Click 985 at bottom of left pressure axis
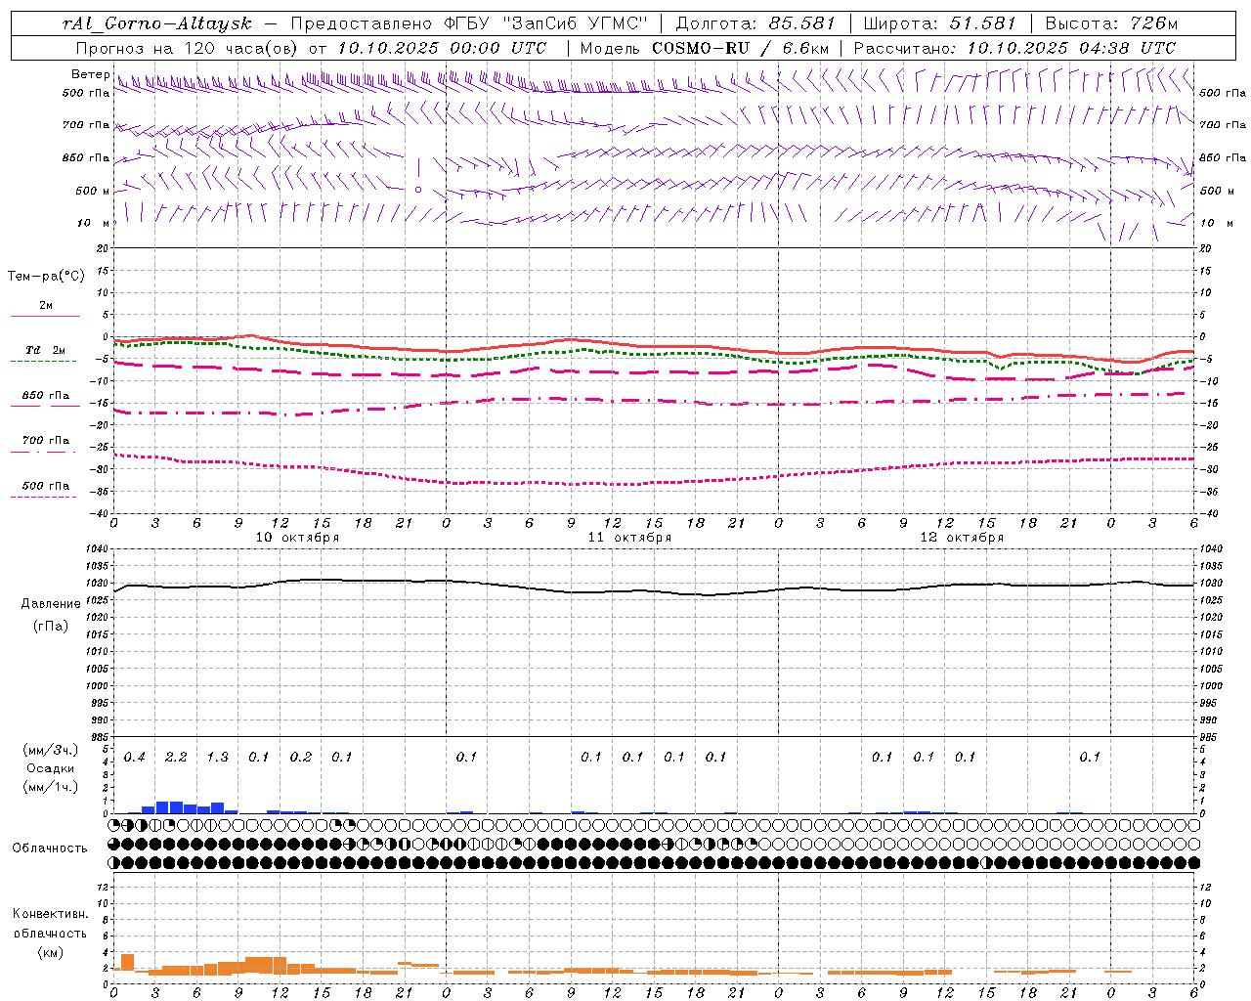 (101, 737)
